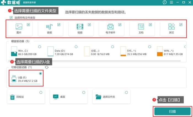Click the 其它 other types icon
193x117 pixels.
(171, 27)
